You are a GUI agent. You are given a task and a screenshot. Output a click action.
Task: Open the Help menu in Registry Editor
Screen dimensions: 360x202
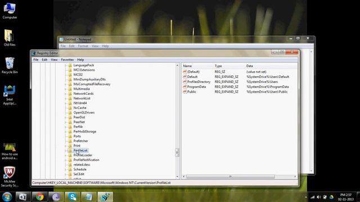[80, 60]
